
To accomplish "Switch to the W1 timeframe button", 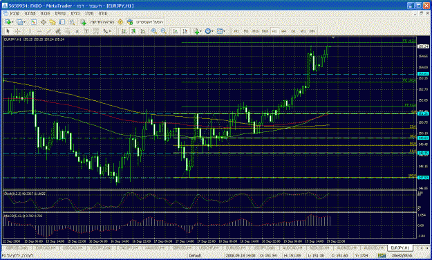I will (x=302, y=31).
